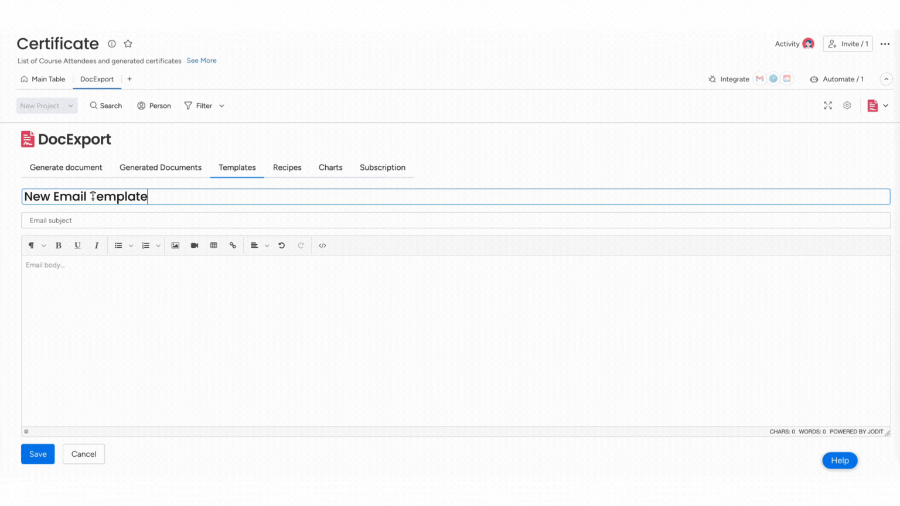Screen dimensions: 900x506
Task: Click inside the Email body area
Action: pos(456,340)
